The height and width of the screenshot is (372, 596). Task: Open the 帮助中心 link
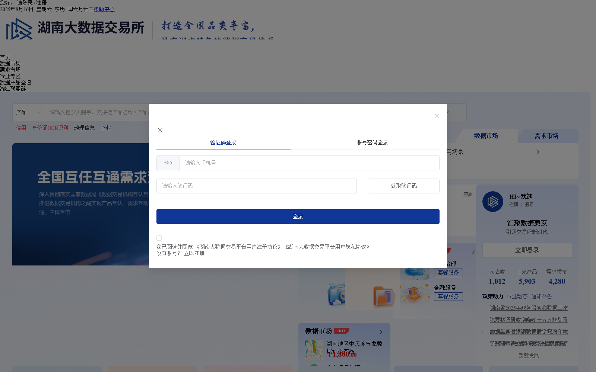(104, 9)
